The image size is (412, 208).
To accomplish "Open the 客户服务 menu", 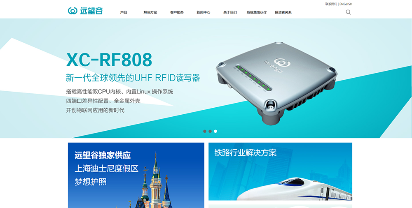I will 177,12.
